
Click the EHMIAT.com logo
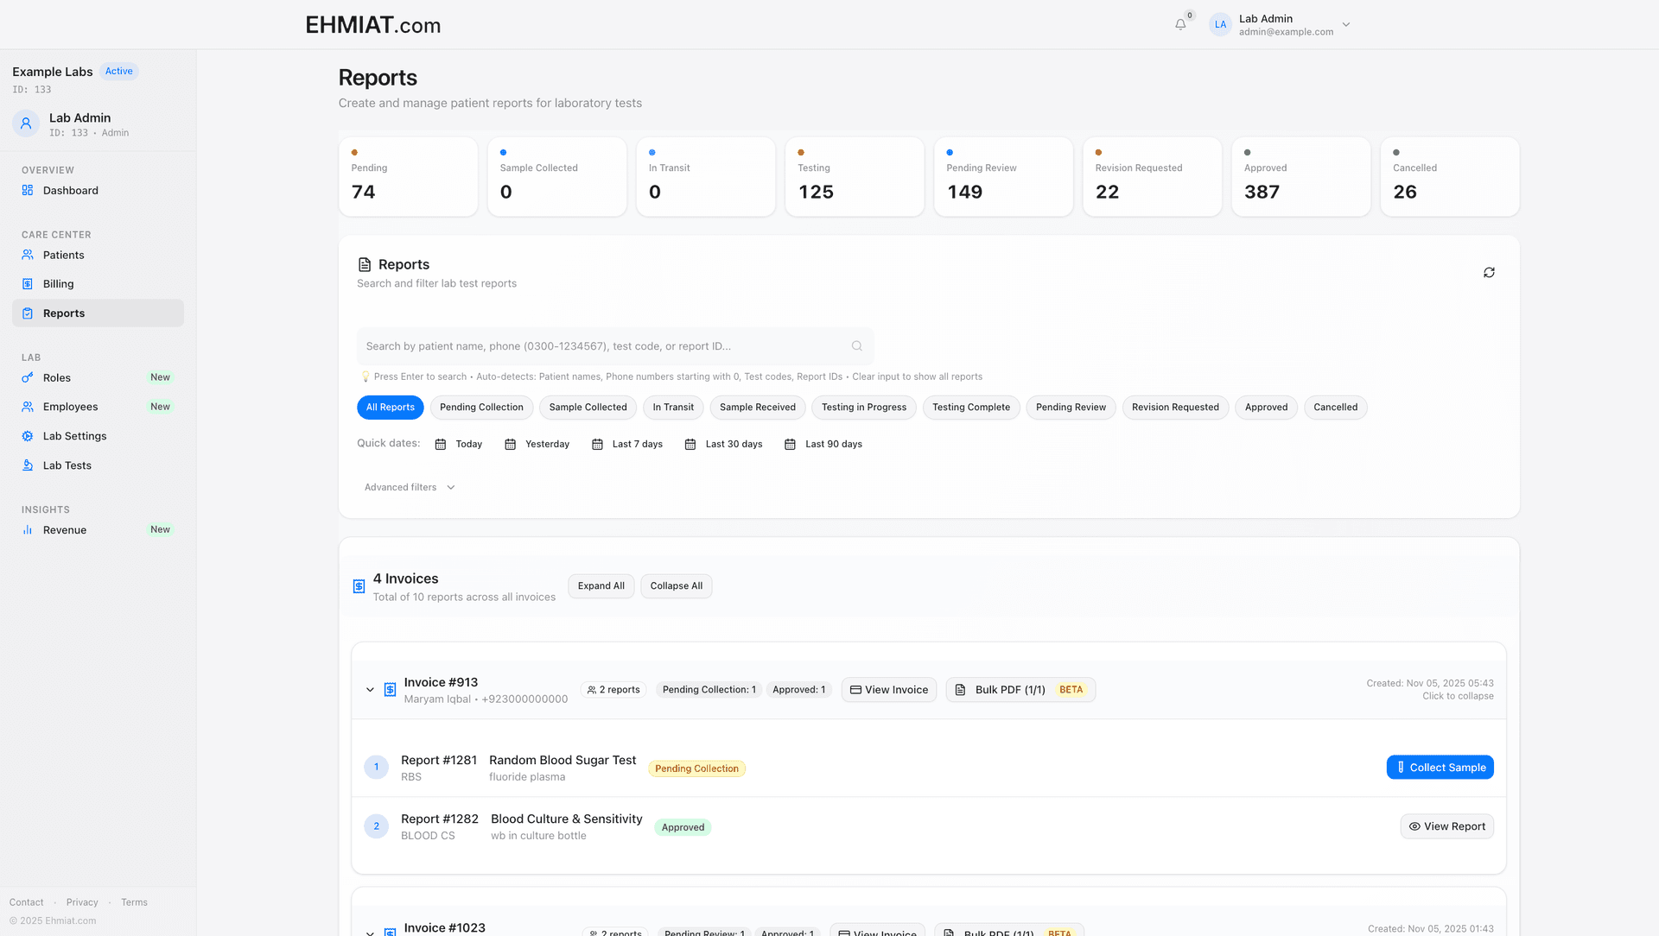(373, 25)
